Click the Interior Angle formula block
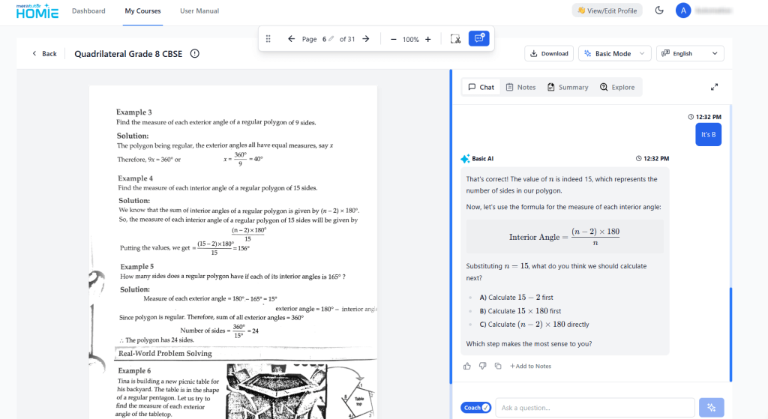The height and width of the screenshot is (419, 768). click(x=565, y=236)
